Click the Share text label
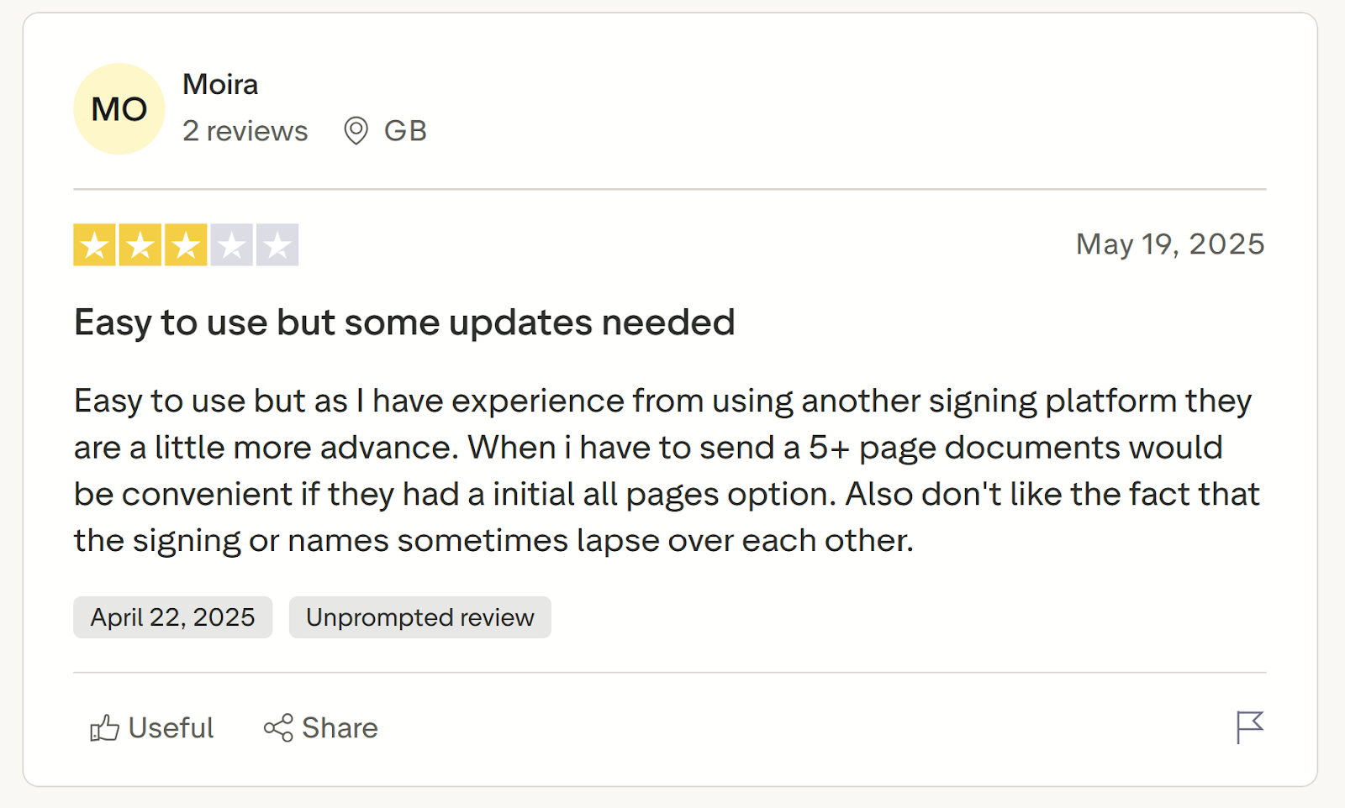 point(340,727)
